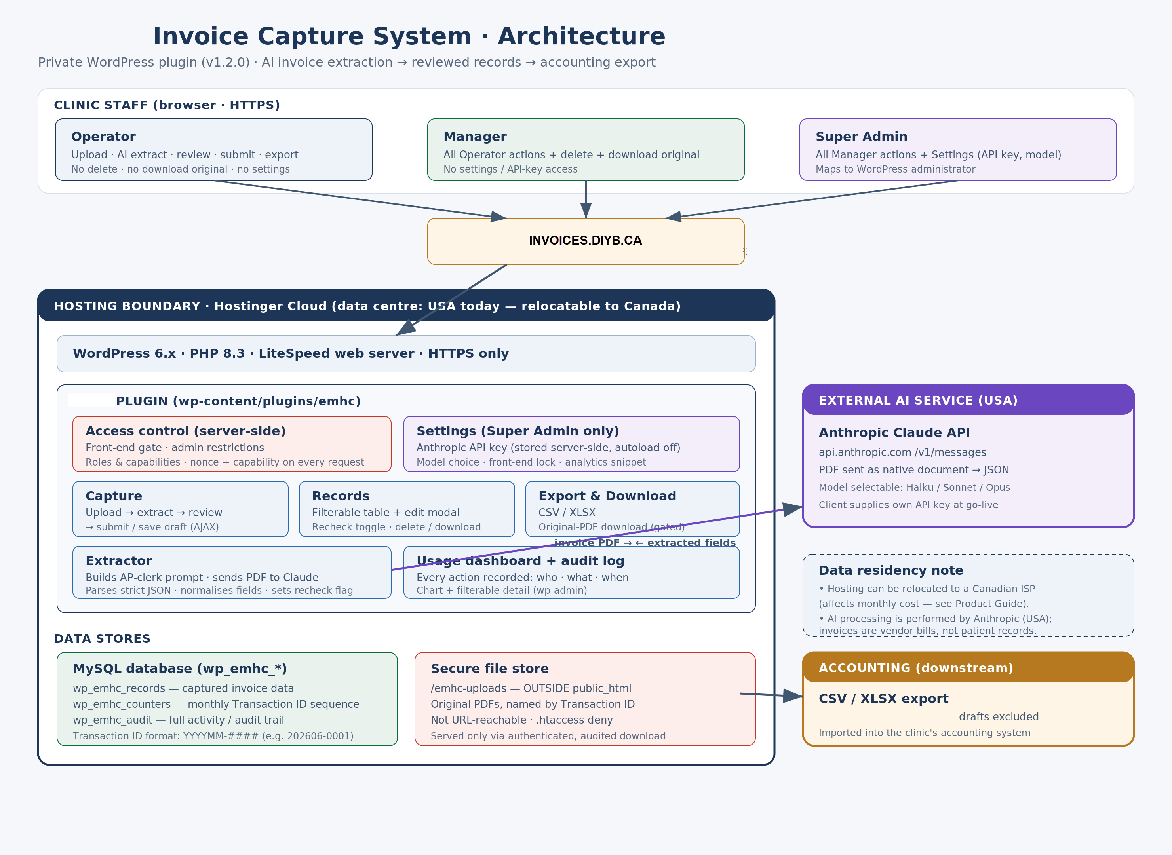Click 'Imported into the clinic's accounting system' text
The image size is (1172, 855).
tap(925, 733)
